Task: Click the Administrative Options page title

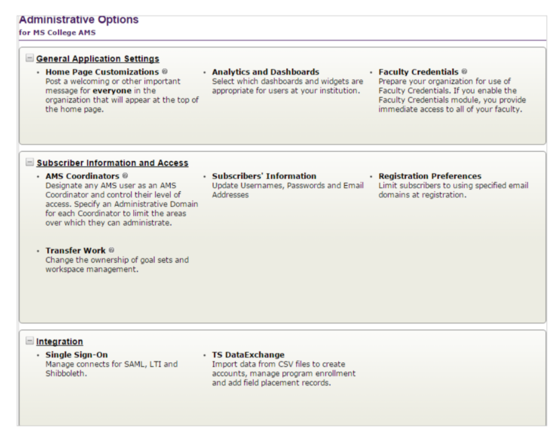Action: click(x=79, y=20)
